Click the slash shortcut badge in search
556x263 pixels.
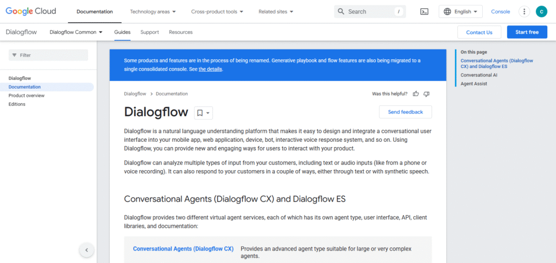click(x=399, y=12)
